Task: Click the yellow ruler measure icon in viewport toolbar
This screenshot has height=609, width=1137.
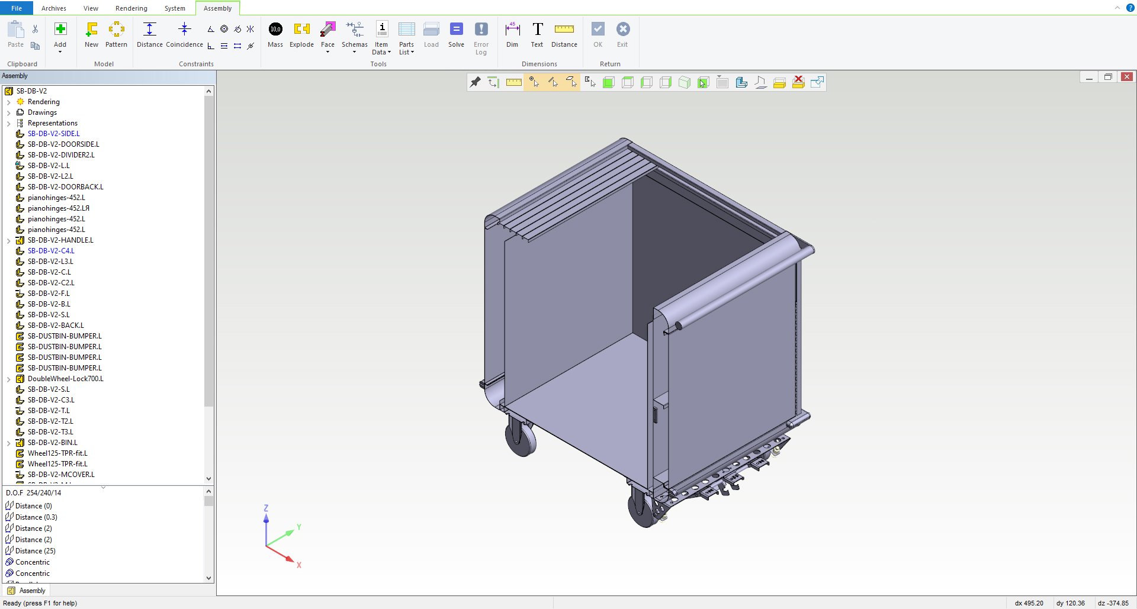Action: (x=513, y=82)
